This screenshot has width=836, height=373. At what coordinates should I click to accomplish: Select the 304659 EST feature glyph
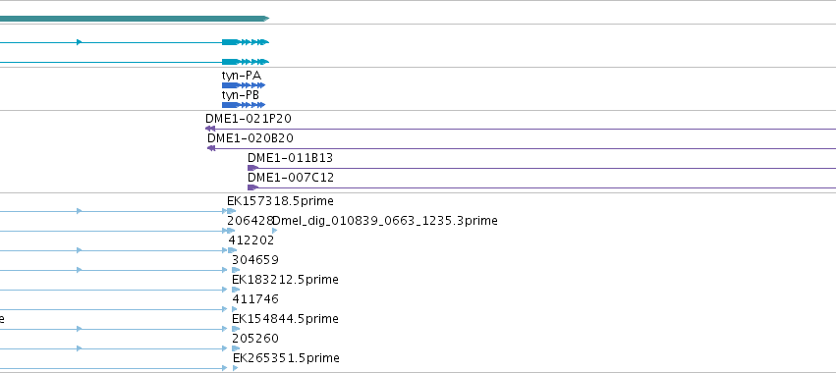[236, 270]
